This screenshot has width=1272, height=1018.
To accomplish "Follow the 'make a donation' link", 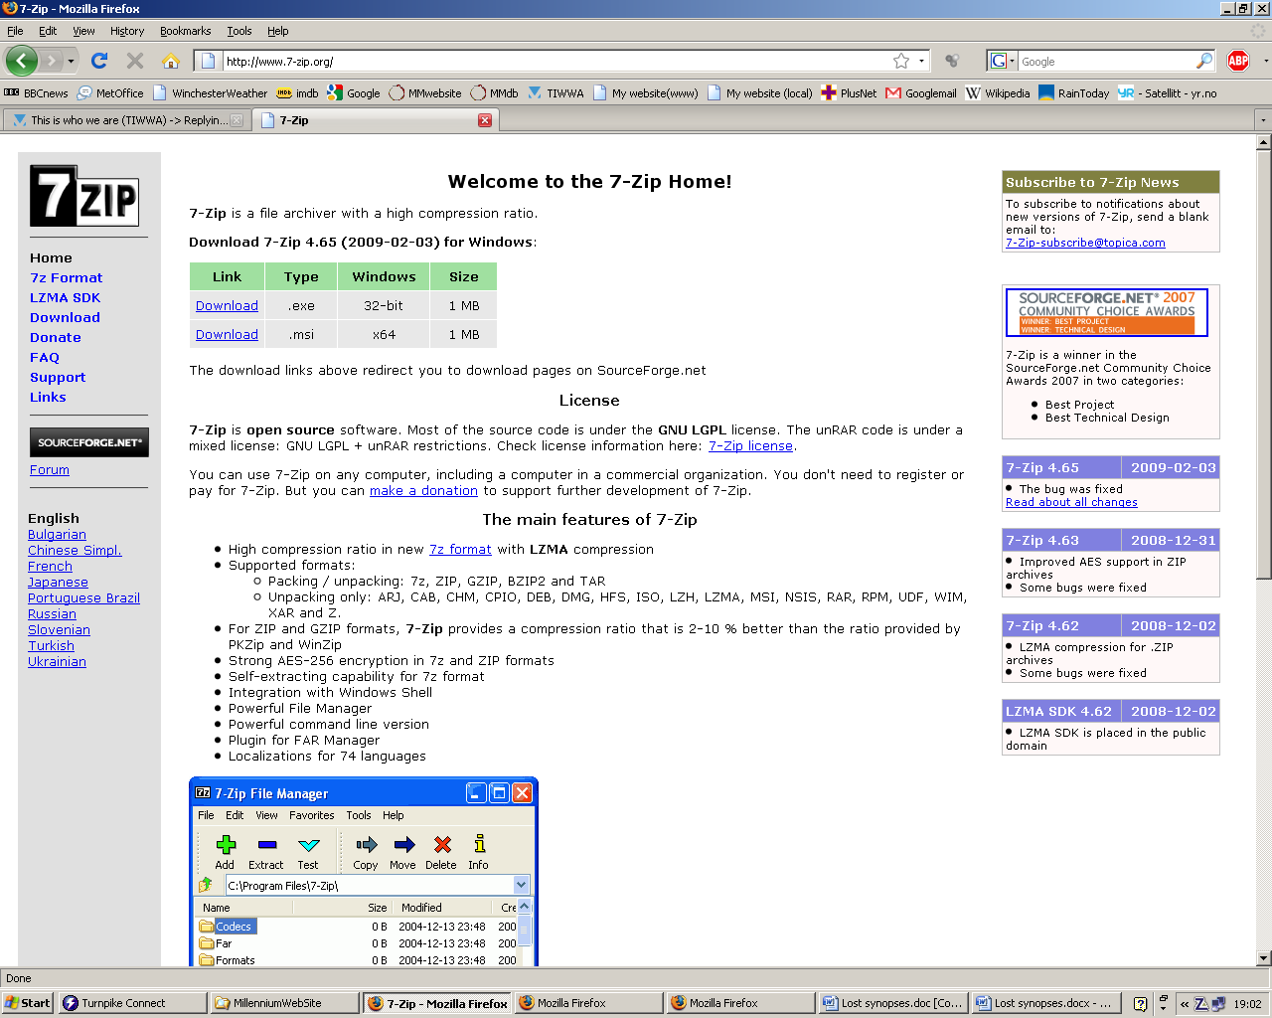I will pyautogui.click(x=423, y=491).
